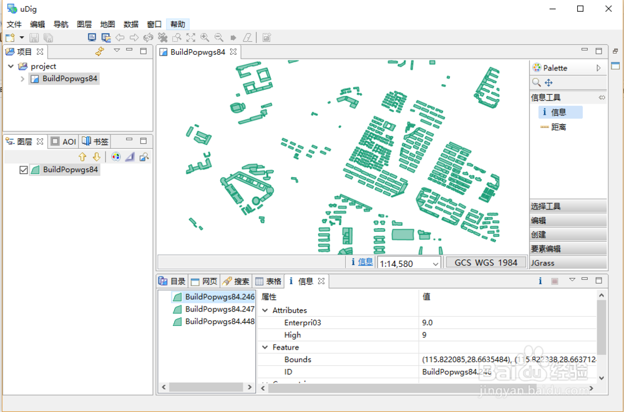Click the New project toolbar icon
The image size is (624, 412).
(x=10, y=38)
